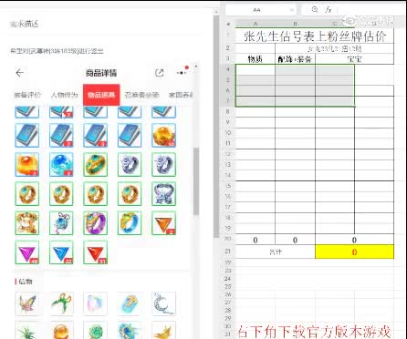The height and width of the screenshot is (339, 407).
Task: Select the blue wave orb item
Action: pos(61,165)
